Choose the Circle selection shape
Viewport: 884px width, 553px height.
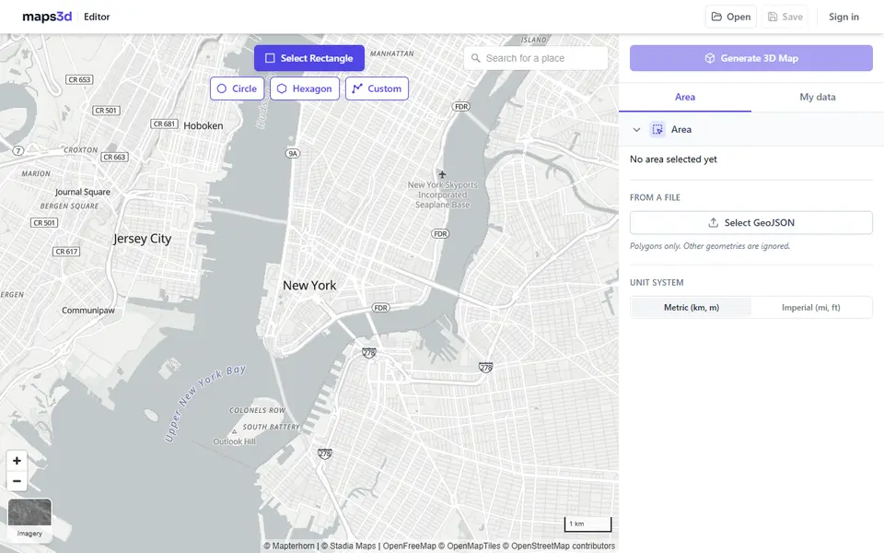coord(237,88)
